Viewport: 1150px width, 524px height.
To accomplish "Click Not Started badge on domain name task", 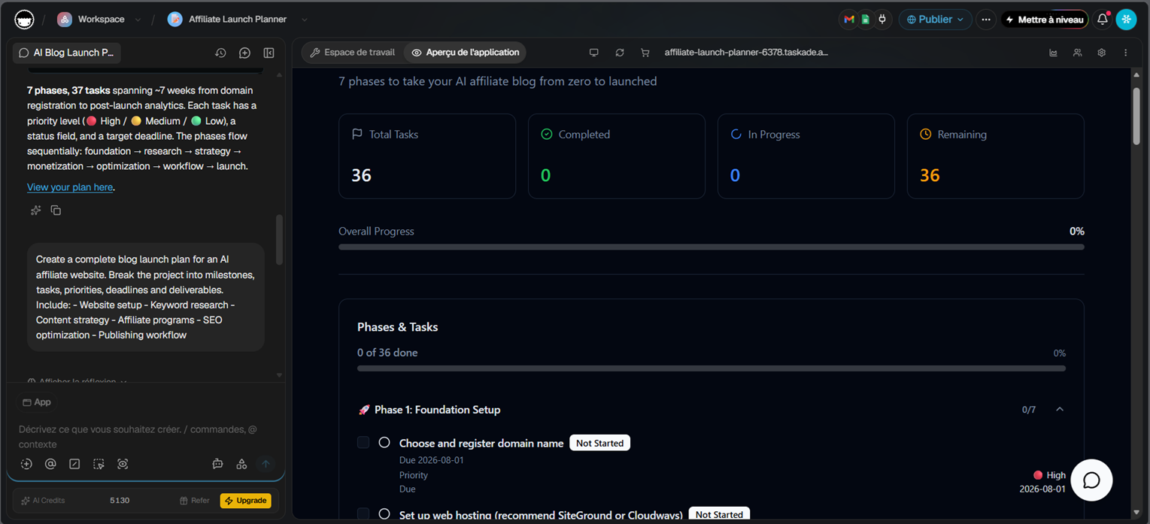I will [x=599, y=443].
